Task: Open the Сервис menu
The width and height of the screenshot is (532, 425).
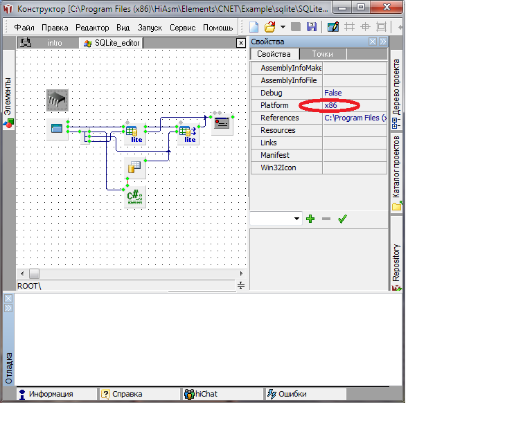Action: coord(182,28)
